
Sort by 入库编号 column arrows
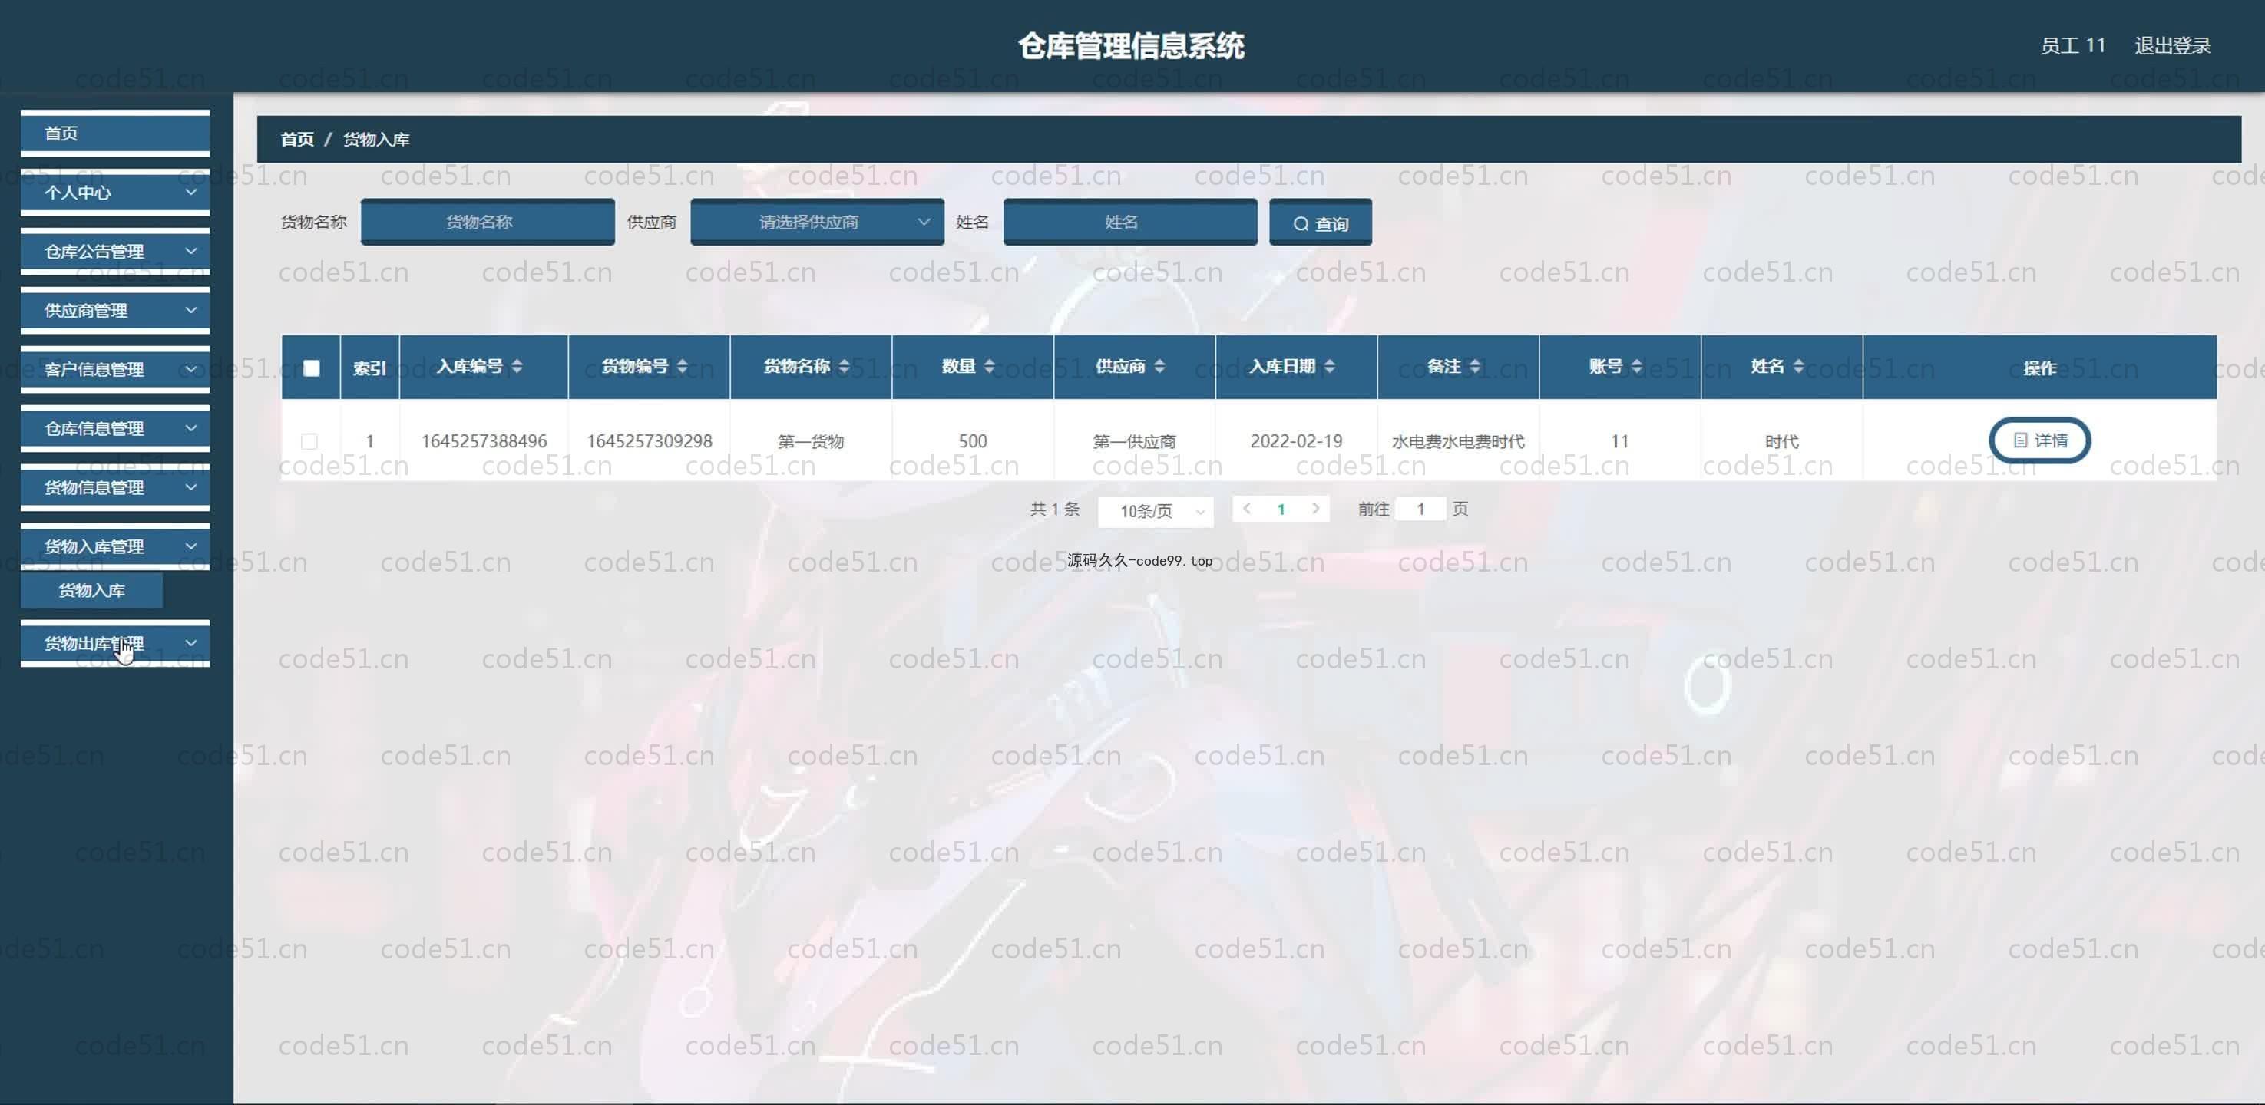[517, 367]
